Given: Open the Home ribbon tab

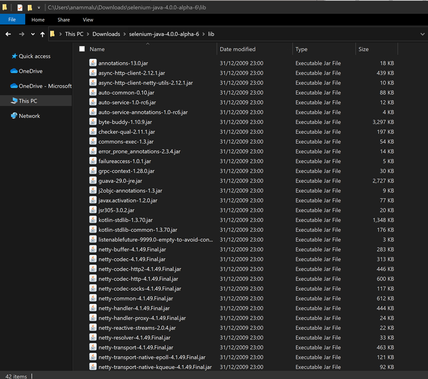Looking at the screenshot, I should click(38, 20).
